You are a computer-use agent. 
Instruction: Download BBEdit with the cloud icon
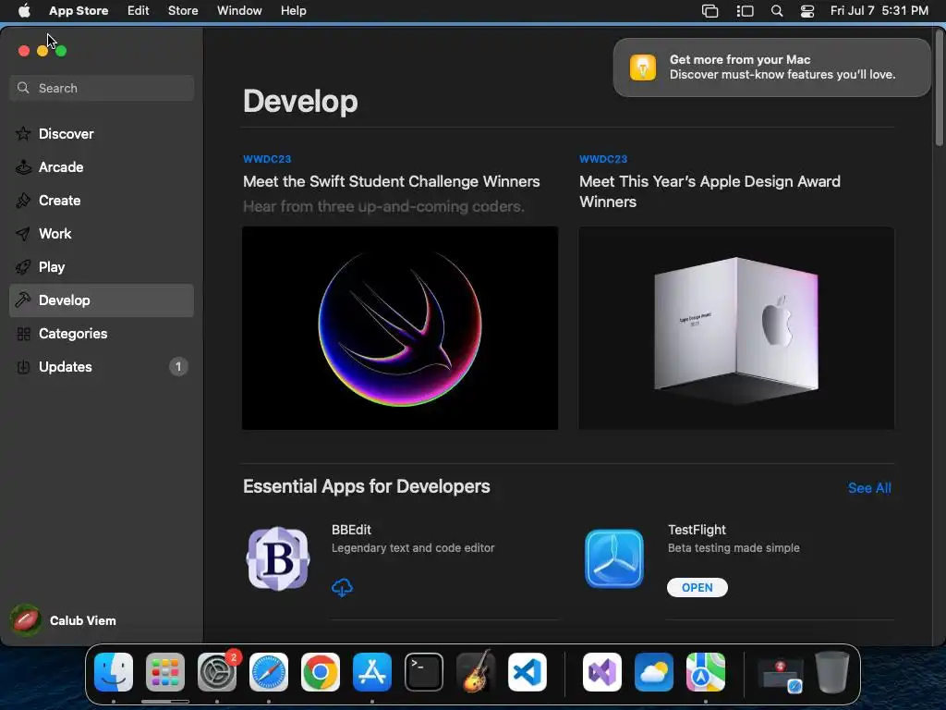pyautogui.click(x=342, y=587)
